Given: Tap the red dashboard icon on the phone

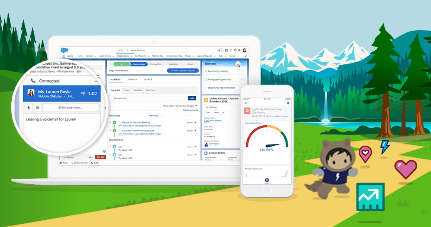Looking at the screenshot, I should [247, 111].
